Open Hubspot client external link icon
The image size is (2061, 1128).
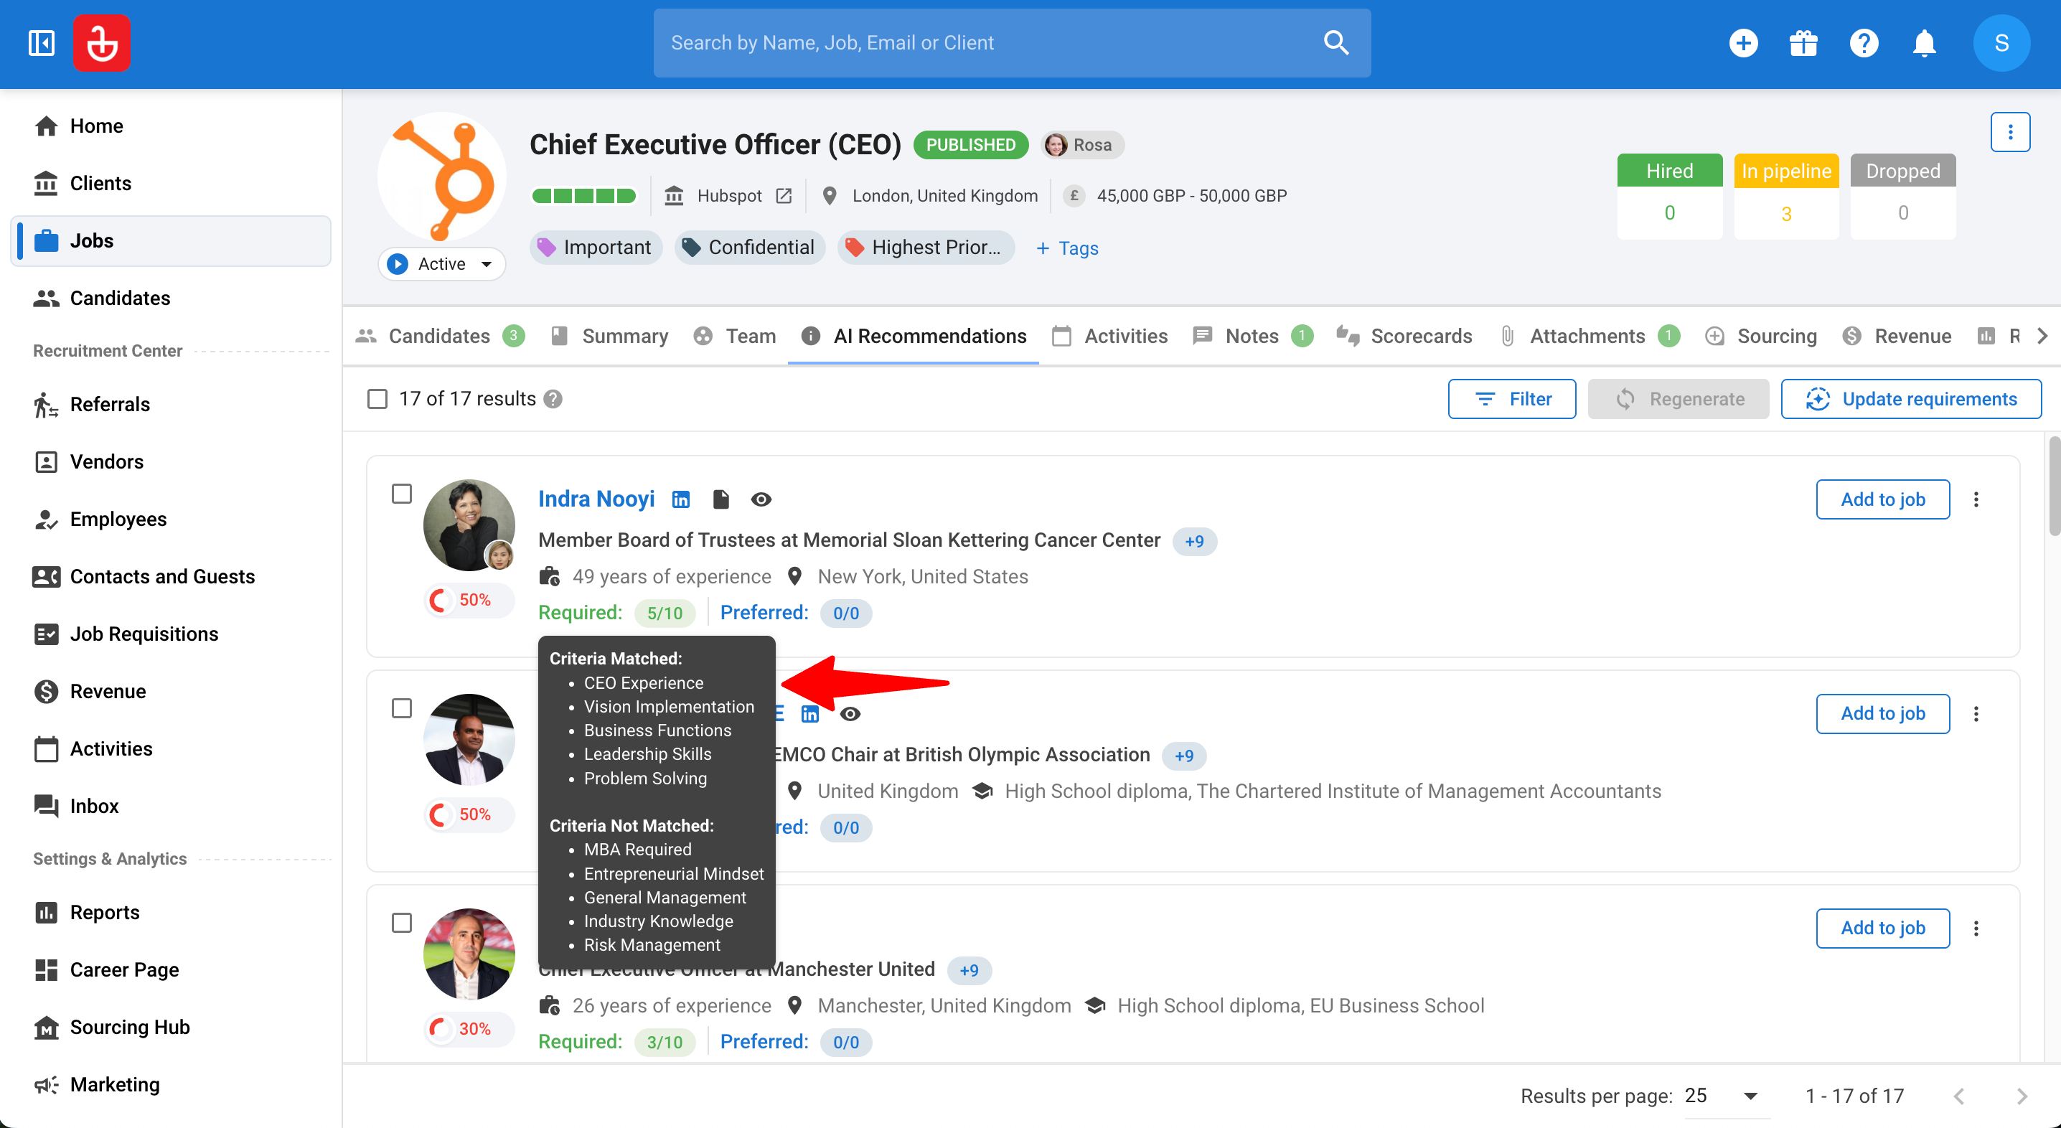pyautogui.click(x=784, y=196)
